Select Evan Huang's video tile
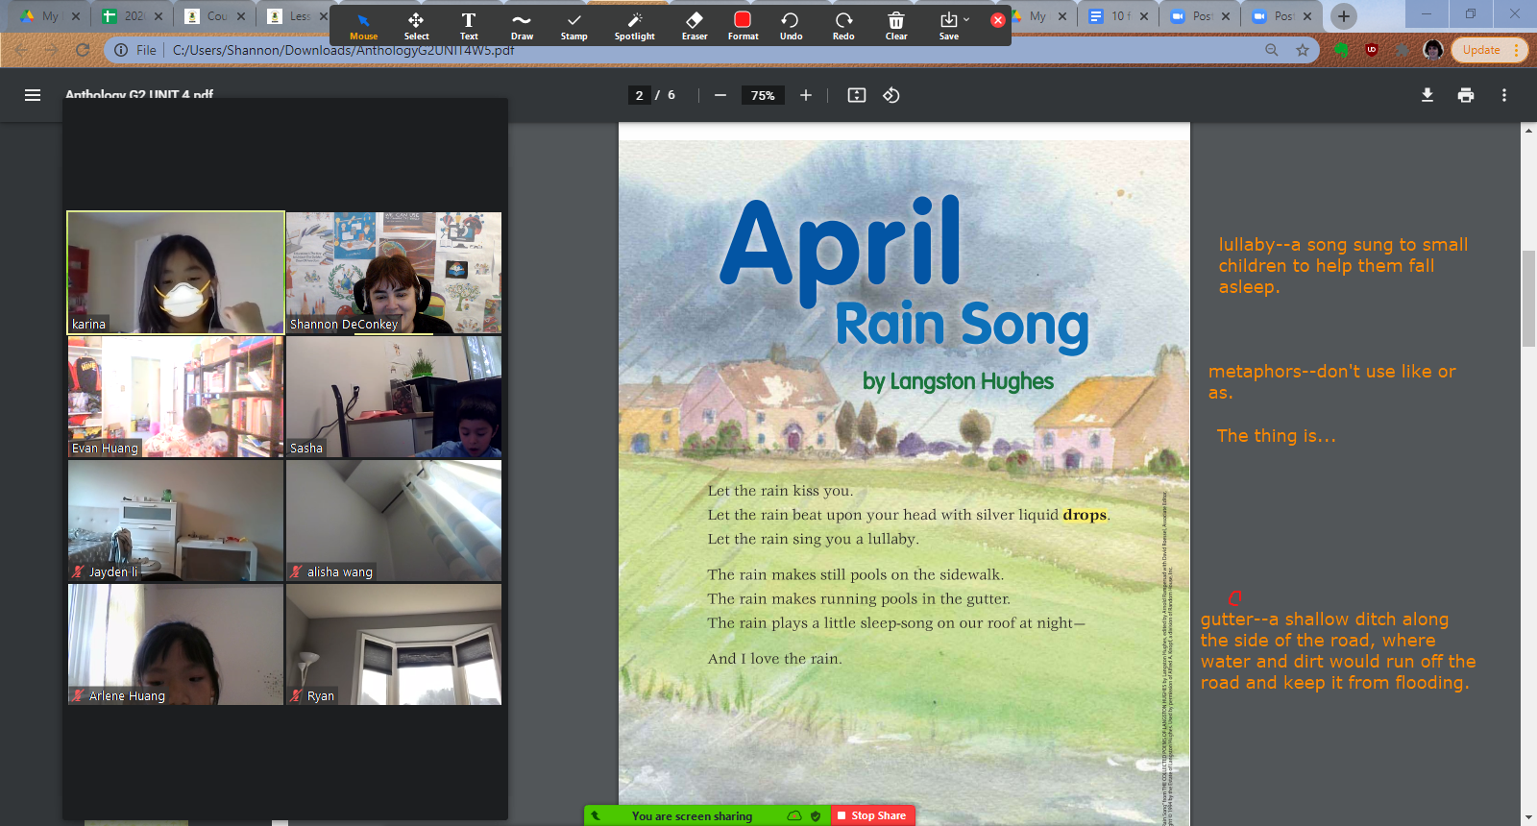Screen dimensions: 1537x826 coord(176,397)
